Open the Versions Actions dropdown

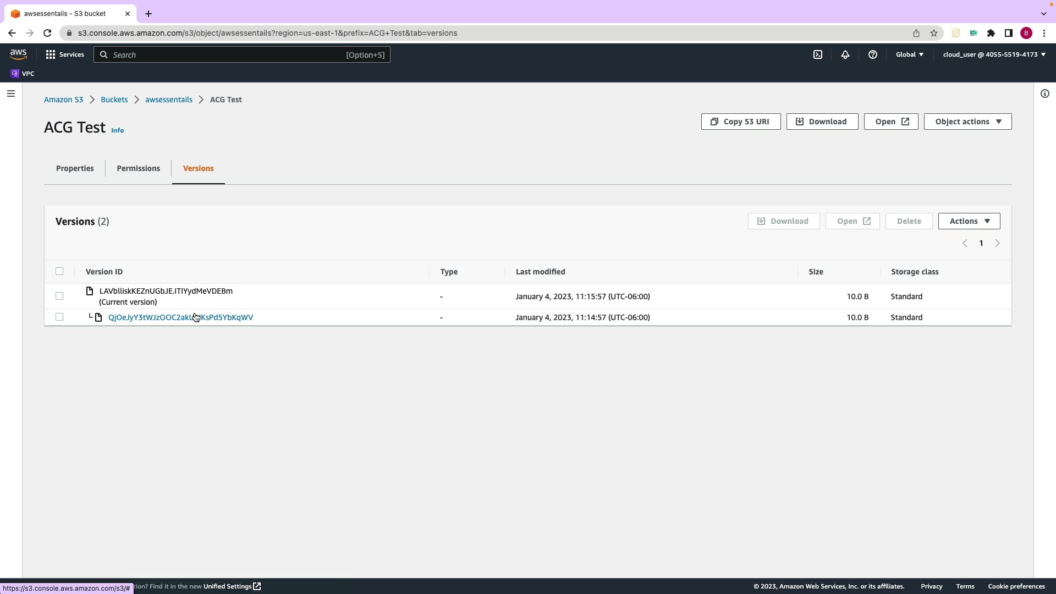pos(969,221)
